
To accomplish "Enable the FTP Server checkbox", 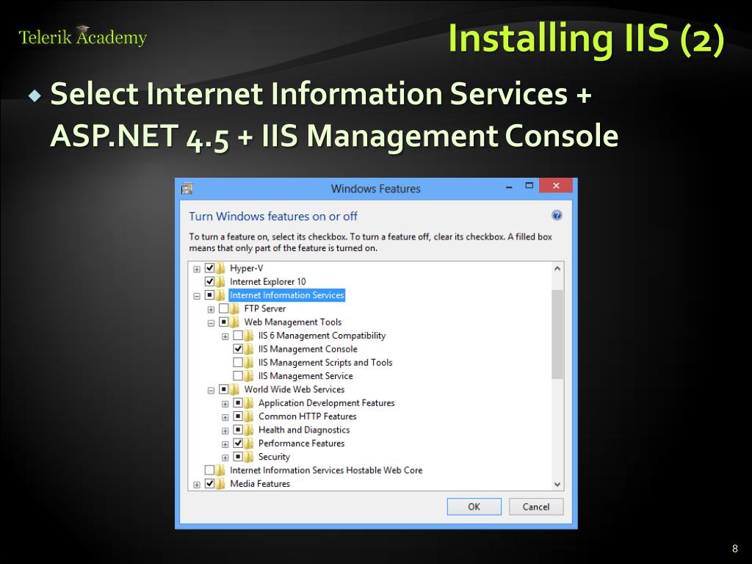I will [223, 308].
